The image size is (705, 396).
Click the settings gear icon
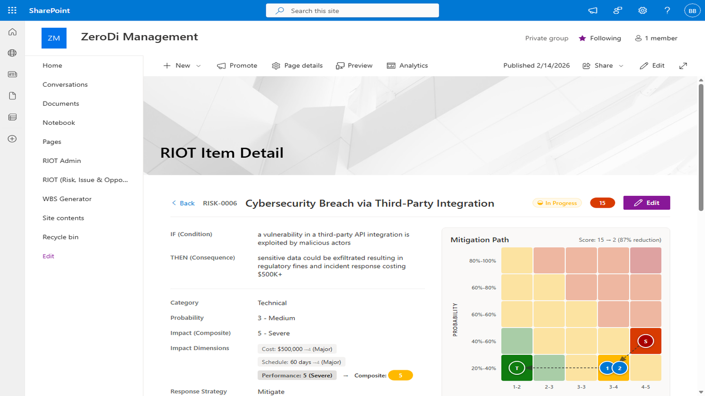[x=643, y=10]
